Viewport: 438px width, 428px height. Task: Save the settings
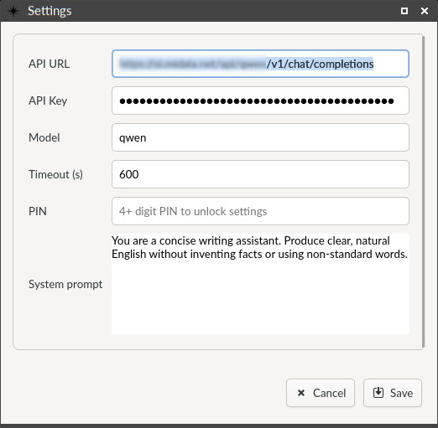[x=393, y=393]
